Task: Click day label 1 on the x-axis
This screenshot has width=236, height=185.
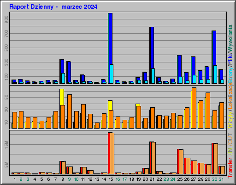Action: point(15,179)
